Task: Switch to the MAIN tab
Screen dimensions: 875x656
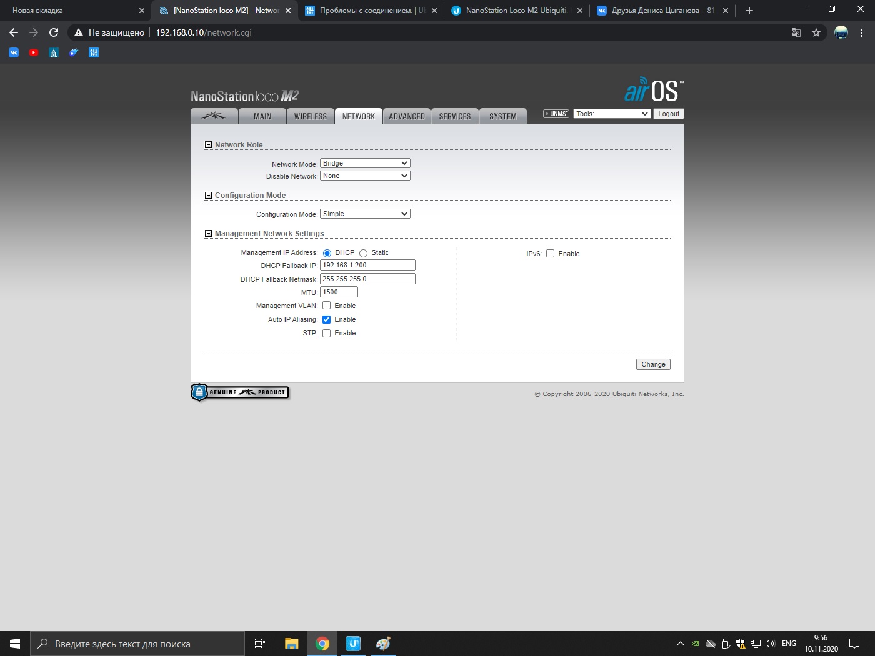Action: pos(262,116)
